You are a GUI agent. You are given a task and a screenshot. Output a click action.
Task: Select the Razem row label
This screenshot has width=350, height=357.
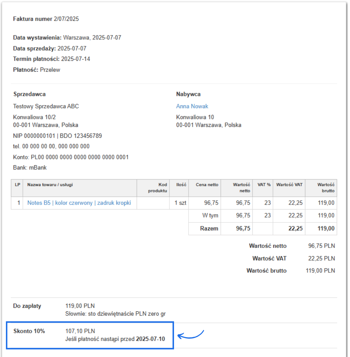pyautogui.click(x=209, y=228)
